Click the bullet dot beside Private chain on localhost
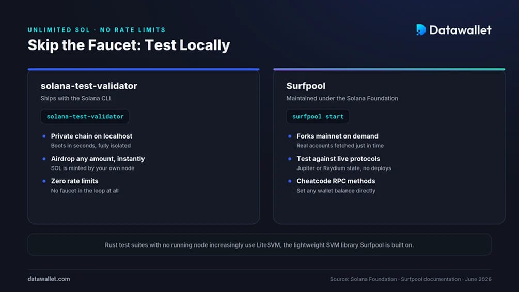 click(x=44, y=136)
